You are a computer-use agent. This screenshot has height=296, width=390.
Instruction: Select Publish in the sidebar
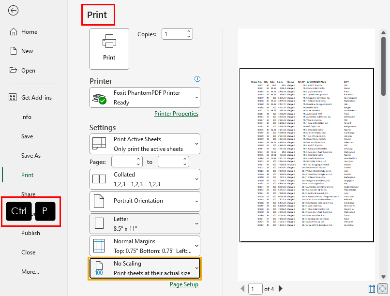(30, 233)
